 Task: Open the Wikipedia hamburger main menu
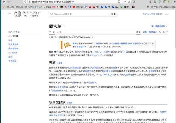pos(10,14)
